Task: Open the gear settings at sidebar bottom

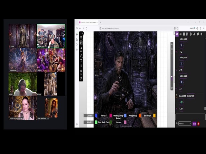Action: (77, 124)
